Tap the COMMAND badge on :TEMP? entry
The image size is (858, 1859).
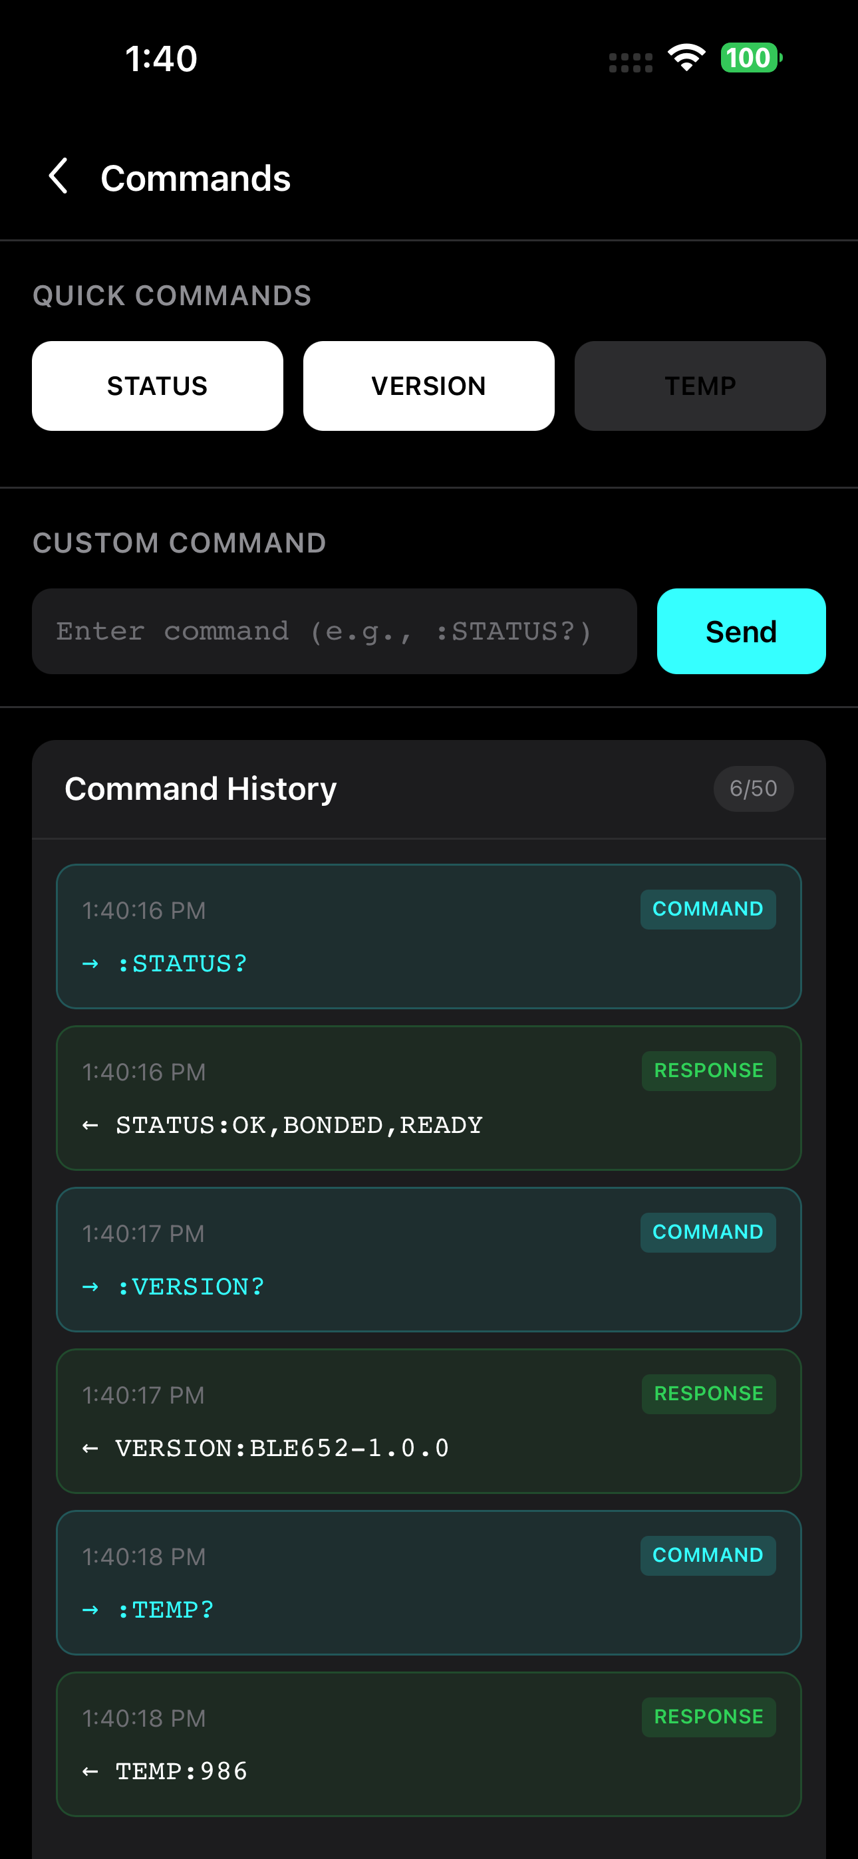pyautogui.click(x=708, y=1555)
